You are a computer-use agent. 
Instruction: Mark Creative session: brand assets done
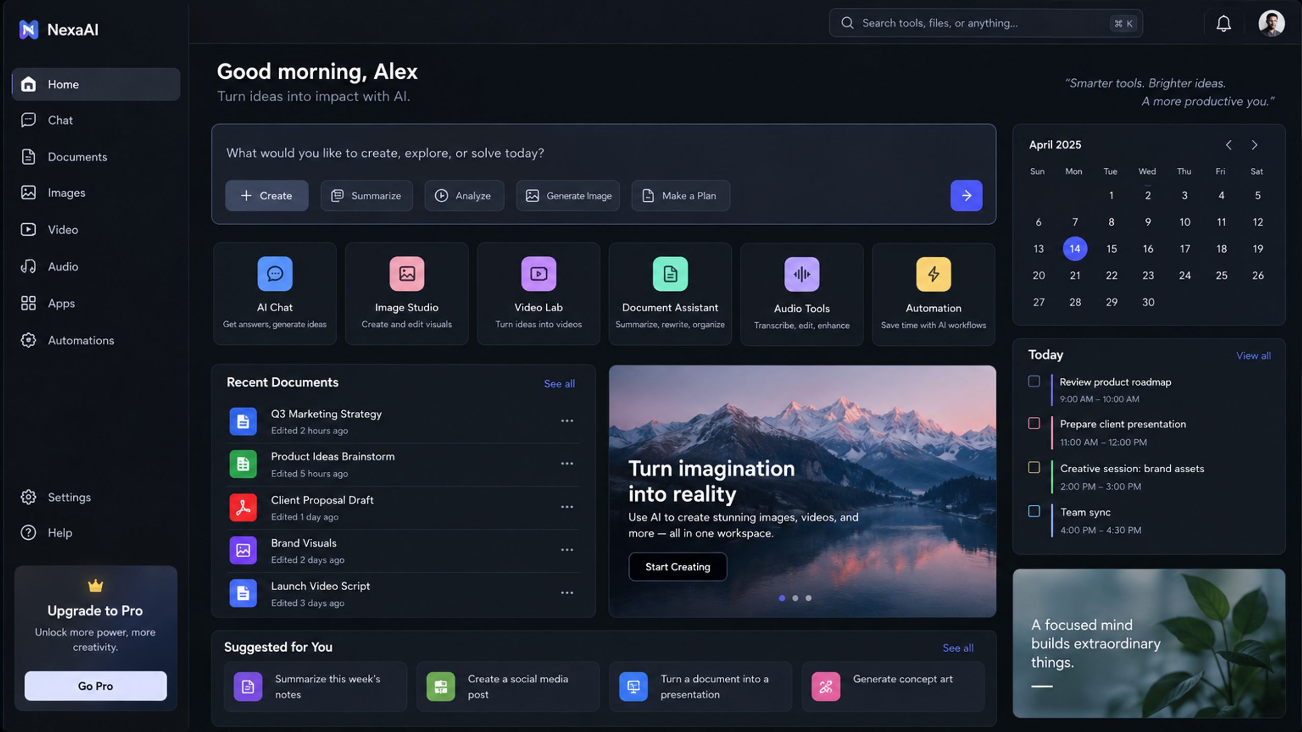pos(1034,467)
